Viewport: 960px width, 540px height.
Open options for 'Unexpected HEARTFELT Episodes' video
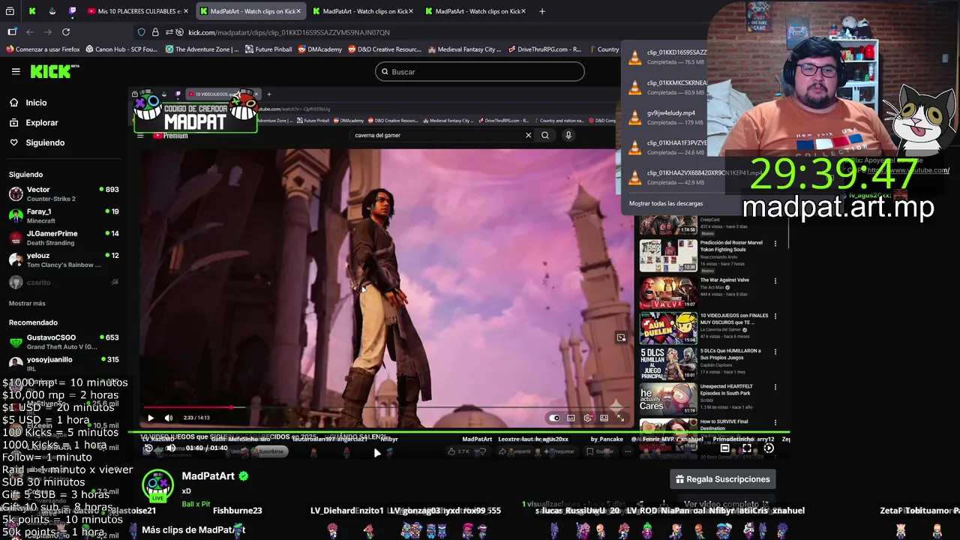click(775, 387)
